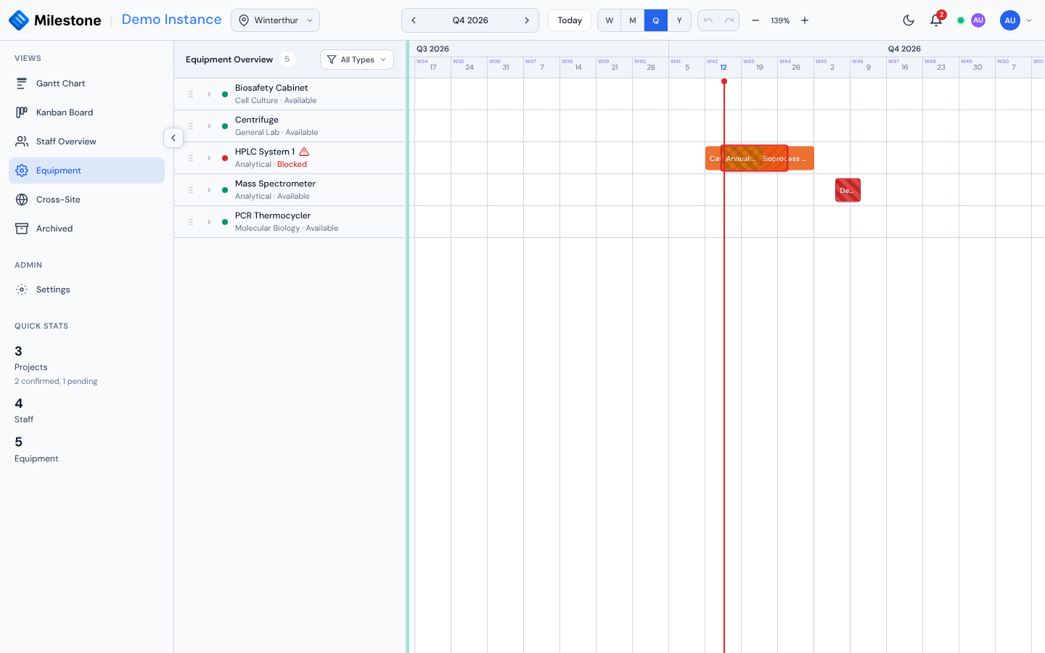Click the Today button
The width and height of the screenshot is (1045, 653).
(x=570, y=20)
